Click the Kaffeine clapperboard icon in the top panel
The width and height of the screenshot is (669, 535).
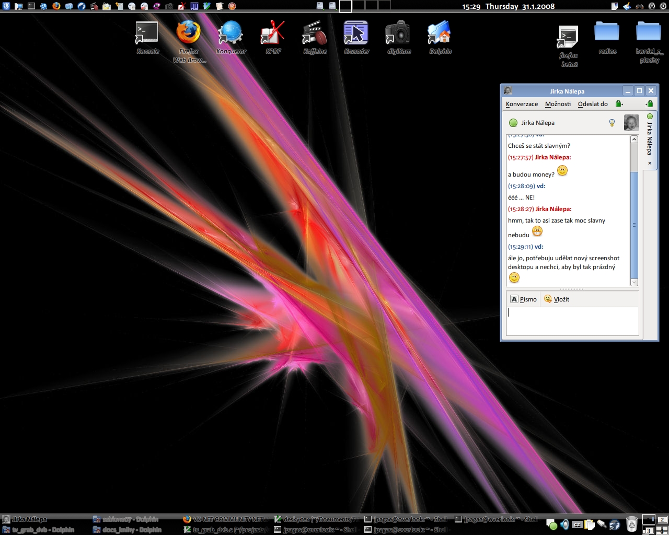[94, 6]
